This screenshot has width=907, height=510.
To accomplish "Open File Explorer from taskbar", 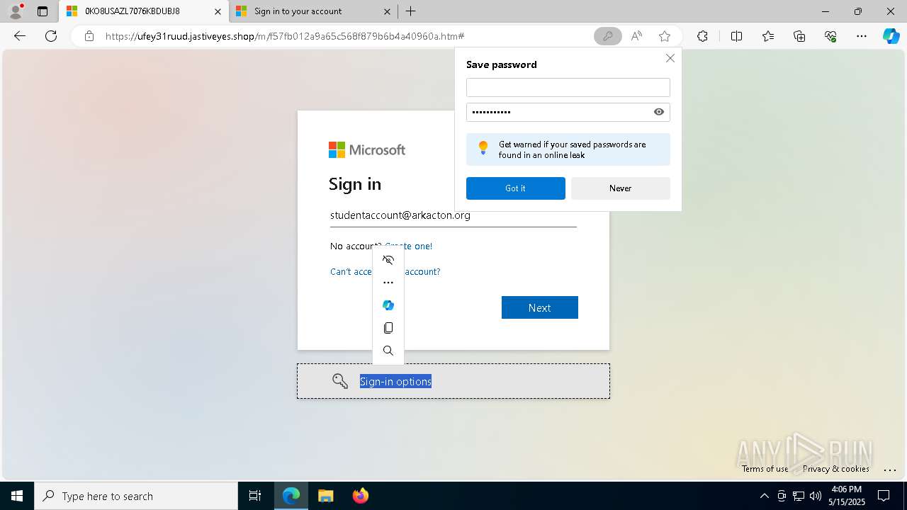I will 325,496.
